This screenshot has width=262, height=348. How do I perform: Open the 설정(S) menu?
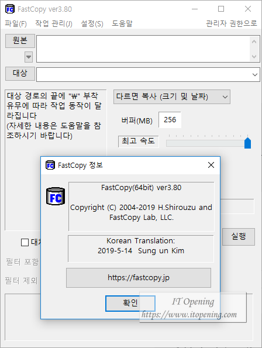click(x=92, y=23)
